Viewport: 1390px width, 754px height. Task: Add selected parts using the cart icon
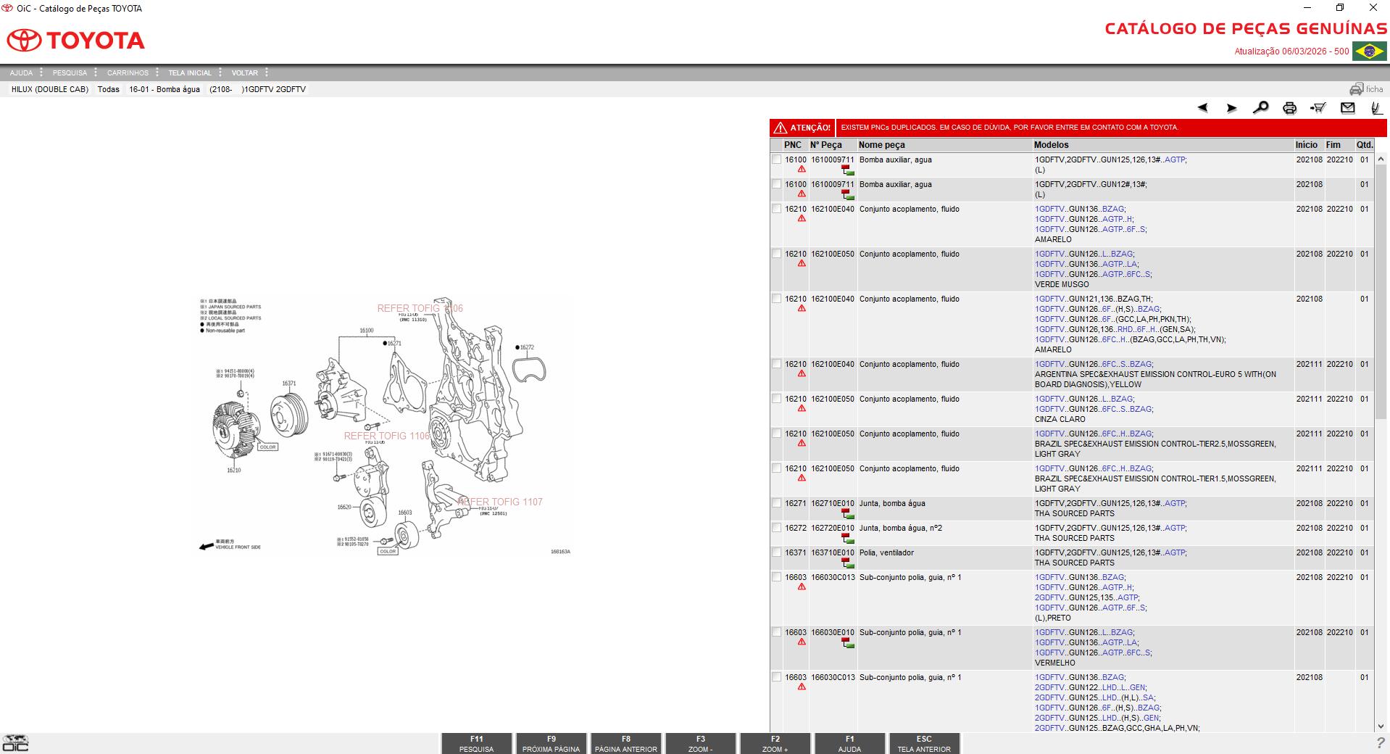pos(1318,108)
